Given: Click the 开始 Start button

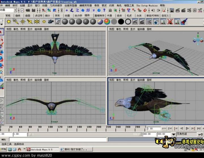Looking at the screenshot, I should [x=3, y=149].
